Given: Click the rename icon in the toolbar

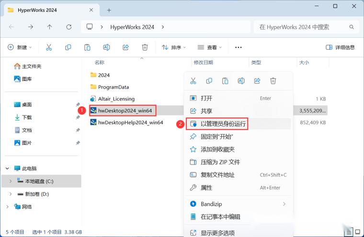Looking at the screenshot, I should [106, 47].
